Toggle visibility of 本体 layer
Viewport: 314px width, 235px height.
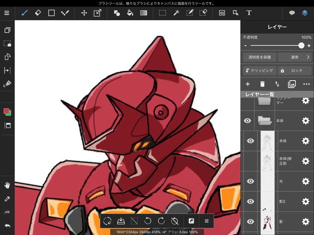(x=250, y=141)
